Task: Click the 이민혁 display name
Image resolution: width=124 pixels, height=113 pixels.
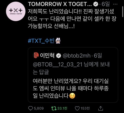Action: click(47, 55)
